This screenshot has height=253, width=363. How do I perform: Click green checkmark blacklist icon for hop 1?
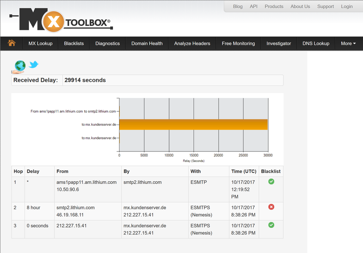(x=271, y=182)
